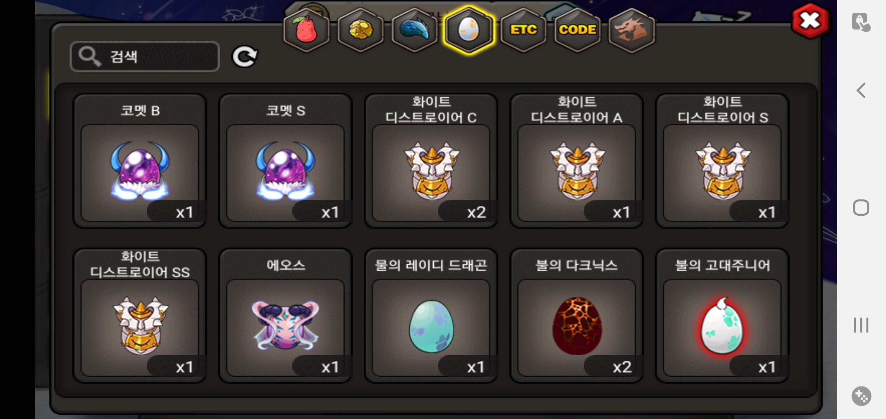Screen dimensions: 886x419
Task: Select the 코멧 B egg
Action: tap(140, 161)
